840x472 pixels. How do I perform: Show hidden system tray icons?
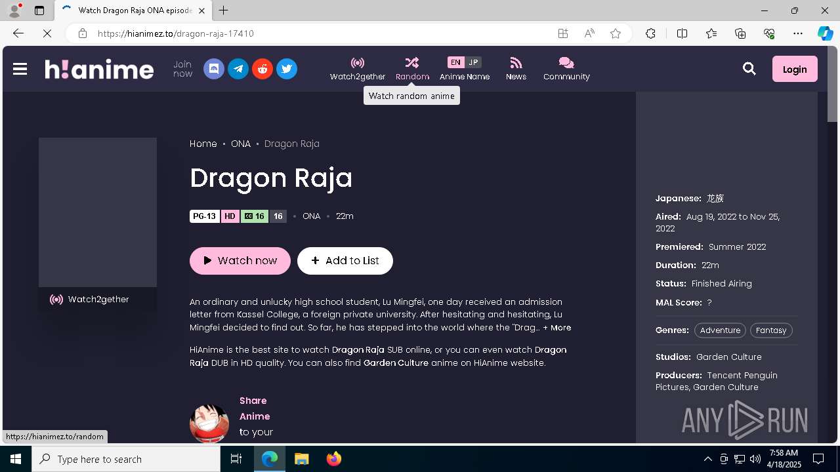[x=707, y=459]
